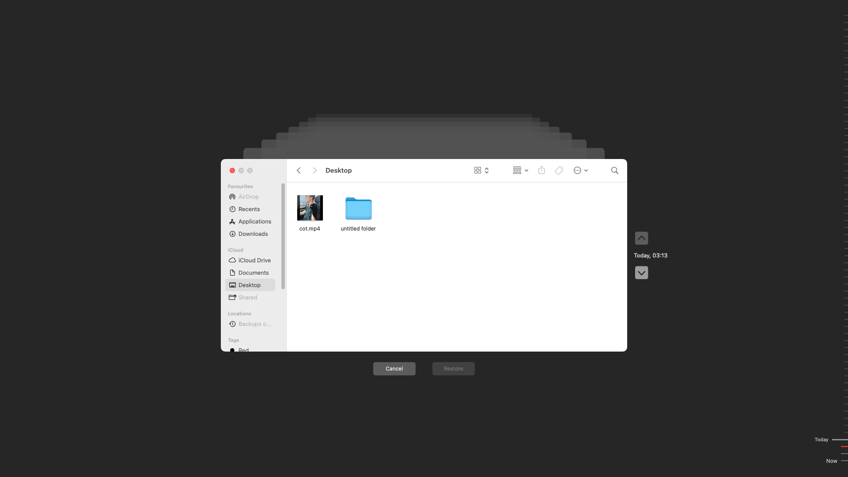Click the Cancel button
Viewport: 848px width, 477px height.
click(394, 368)
